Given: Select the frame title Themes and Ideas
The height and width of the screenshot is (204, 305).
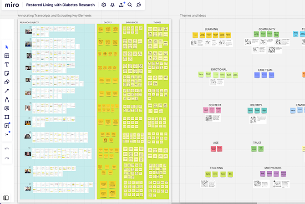Looking at the screenshot, I should tap(193, 15).
